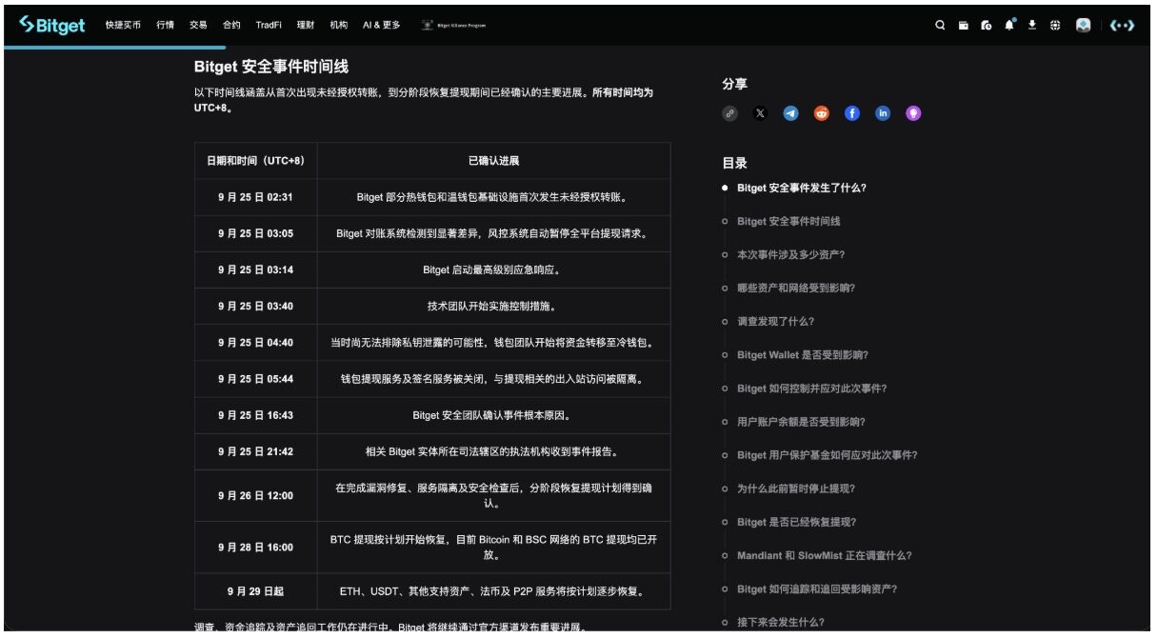Click the Bitget logo in header
The width and height of the screenshot is (1158, 638).
54,25
